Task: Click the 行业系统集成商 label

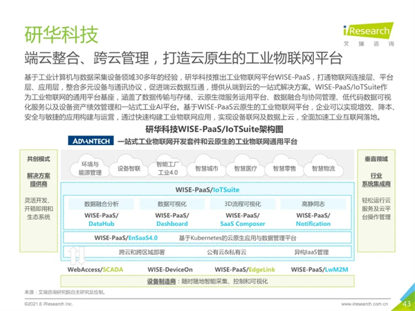Action: pyautogui.click(x=376, y=180)
